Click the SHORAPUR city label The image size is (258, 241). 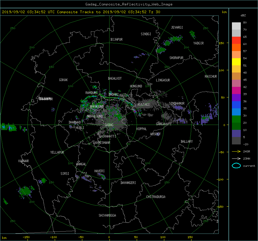176,58
